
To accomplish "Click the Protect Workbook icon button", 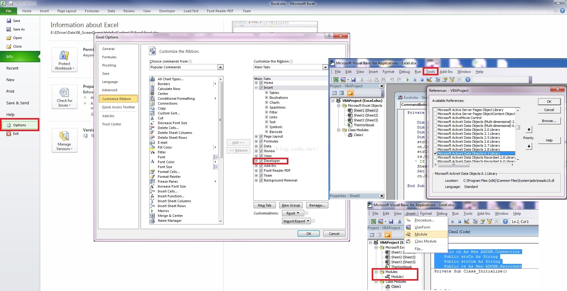I will point(64,60).
